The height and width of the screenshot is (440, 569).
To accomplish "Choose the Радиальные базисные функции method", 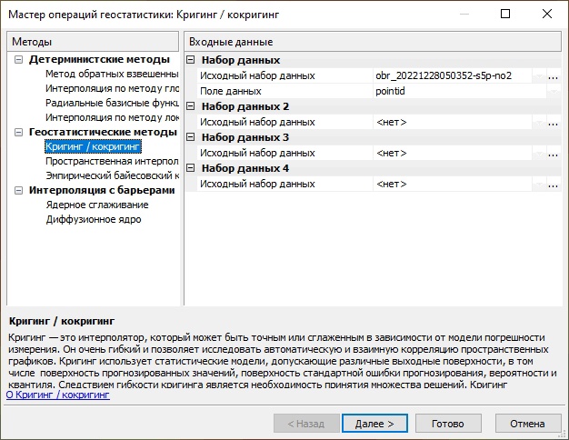I will [111, 103].
